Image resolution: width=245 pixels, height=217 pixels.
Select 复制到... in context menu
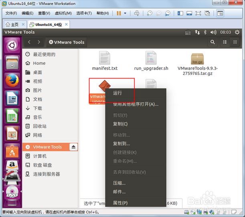point(136,143)
